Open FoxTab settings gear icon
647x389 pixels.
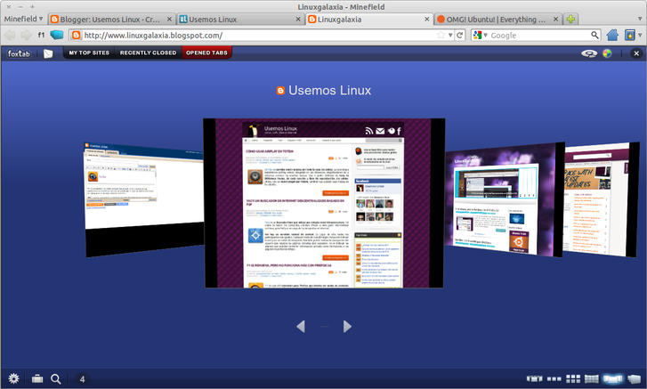(13, 378)
